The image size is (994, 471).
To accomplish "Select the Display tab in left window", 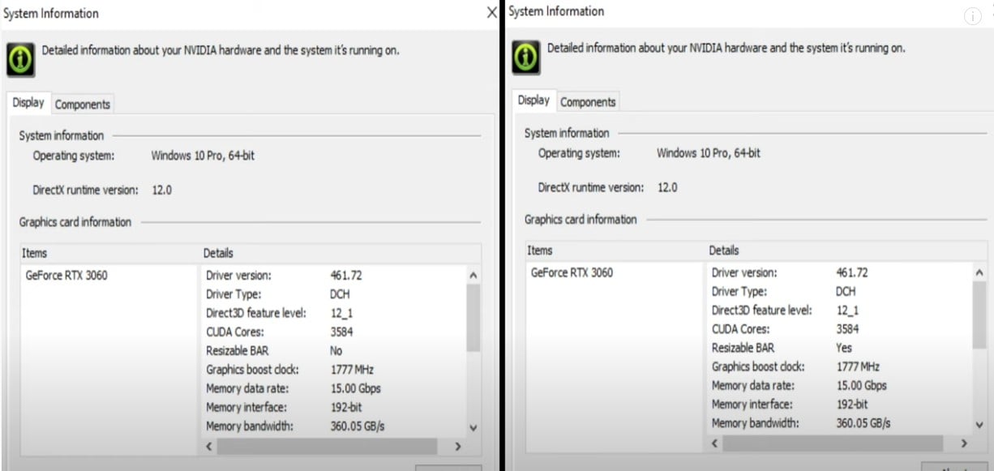I will [28, 103].
